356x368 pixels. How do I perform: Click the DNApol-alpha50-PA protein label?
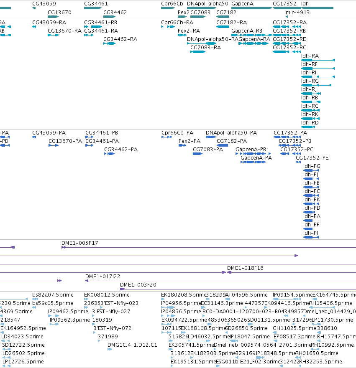(231, 133)
